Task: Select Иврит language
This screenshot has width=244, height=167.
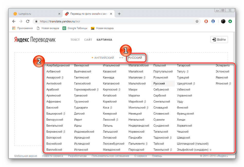Action: 78,120
